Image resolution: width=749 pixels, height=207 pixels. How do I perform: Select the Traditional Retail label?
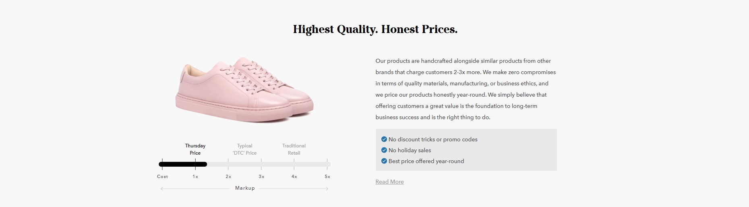(294, 149)
